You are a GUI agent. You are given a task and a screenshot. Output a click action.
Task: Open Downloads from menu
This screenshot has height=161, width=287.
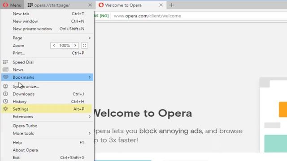tap(48, 94)
